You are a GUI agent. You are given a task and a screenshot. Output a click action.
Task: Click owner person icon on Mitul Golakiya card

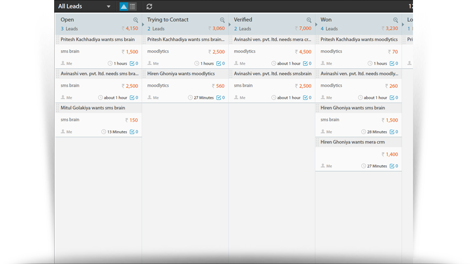pyautogui.click(x=63, y=132)
